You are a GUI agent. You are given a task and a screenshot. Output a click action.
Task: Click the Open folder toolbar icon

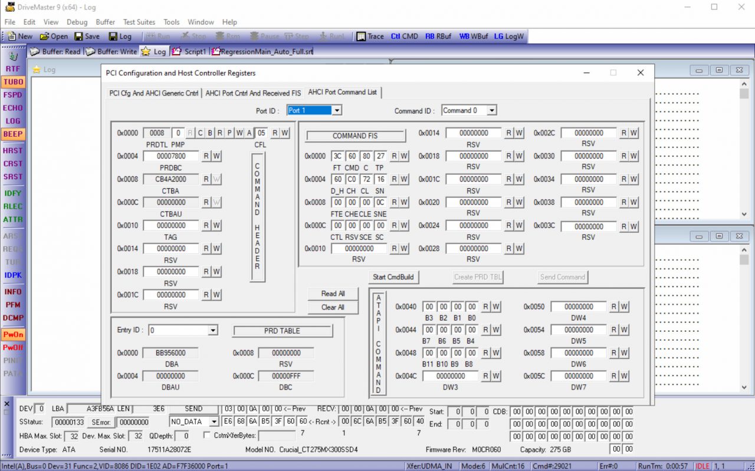54,36
